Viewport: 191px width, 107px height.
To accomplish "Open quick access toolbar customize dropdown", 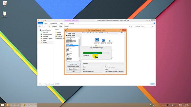I will pos(46,21).
